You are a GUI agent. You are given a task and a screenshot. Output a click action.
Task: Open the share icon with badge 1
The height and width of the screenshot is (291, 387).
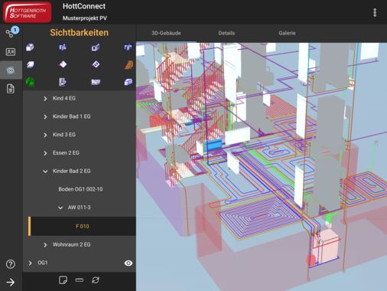pos(11,32)
